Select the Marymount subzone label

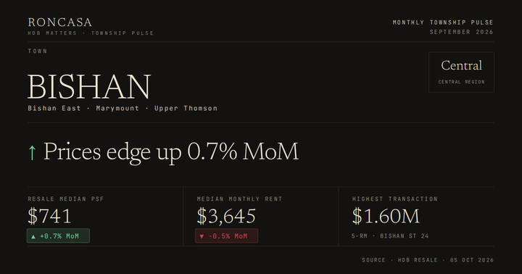click(x=117, y=108)
